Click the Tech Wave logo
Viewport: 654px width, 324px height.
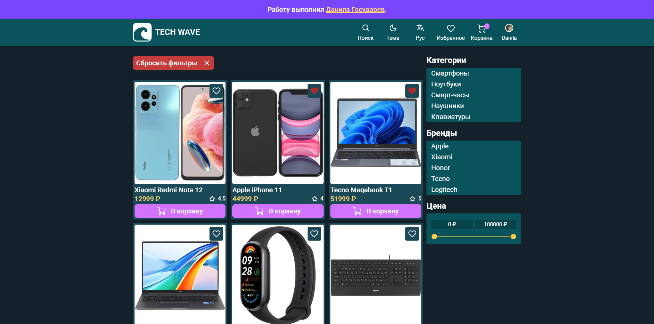pos(166,32)
